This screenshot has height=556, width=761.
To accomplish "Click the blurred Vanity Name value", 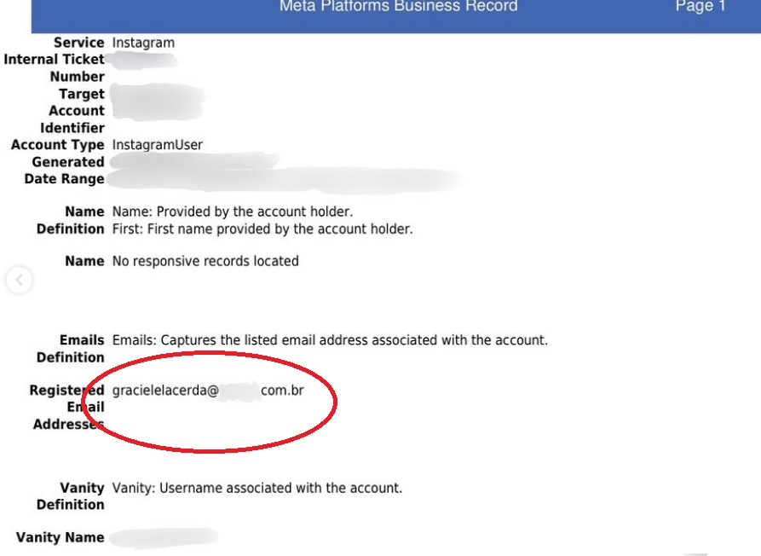I will [x=164, y=538].
